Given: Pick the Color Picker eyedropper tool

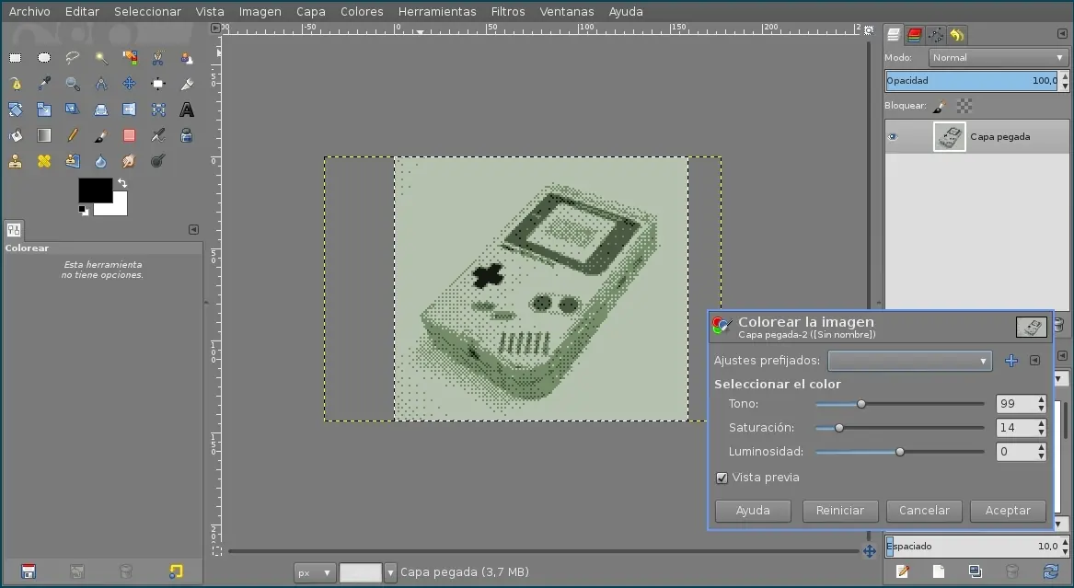Looking at the screenshot, I should click(x=44, y=84).
